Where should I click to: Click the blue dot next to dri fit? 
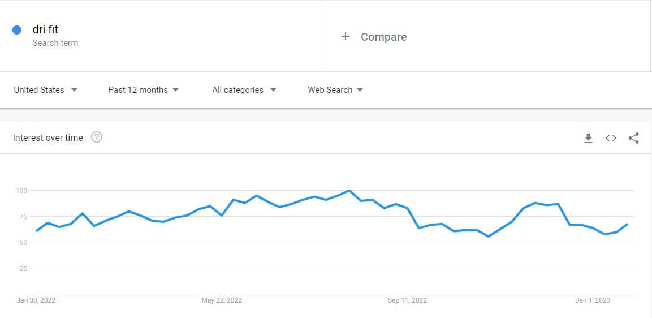(16, 30)
